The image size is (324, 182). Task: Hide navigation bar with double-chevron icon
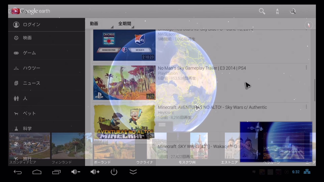click(x=133, y=172)
